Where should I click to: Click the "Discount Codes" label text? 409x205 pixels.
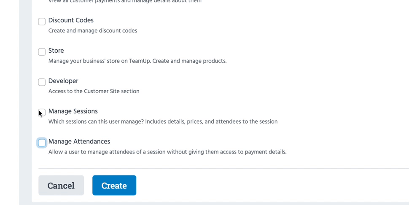71,20
